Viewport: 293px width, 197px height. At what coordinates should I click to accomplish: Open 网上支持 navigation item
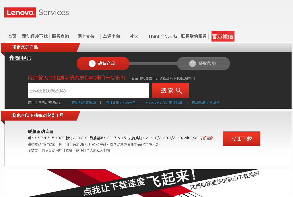tap(86, 36)
